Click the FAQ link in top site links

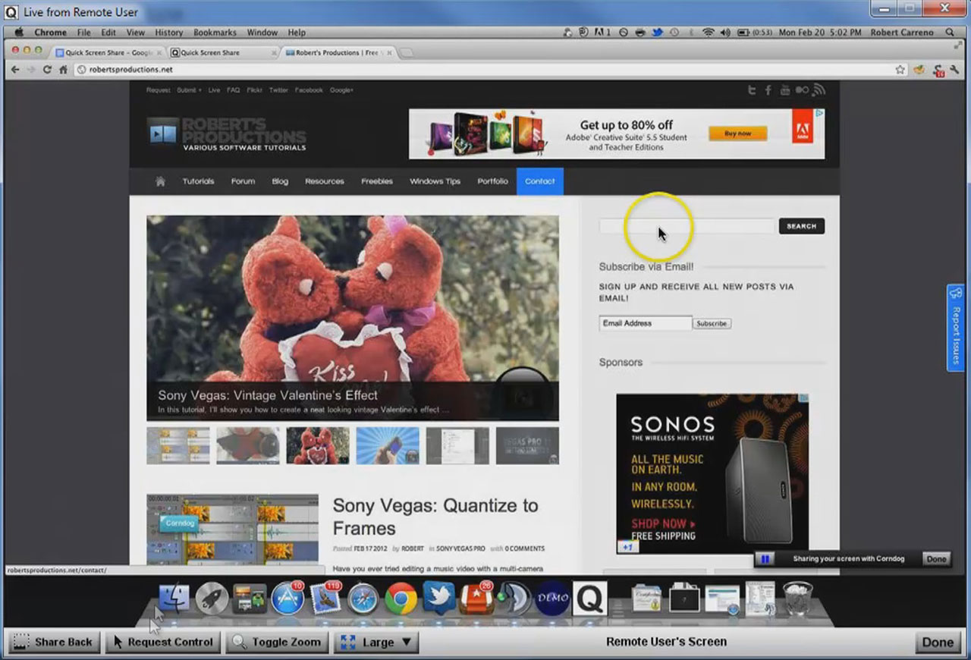click(x=233, y=90)
